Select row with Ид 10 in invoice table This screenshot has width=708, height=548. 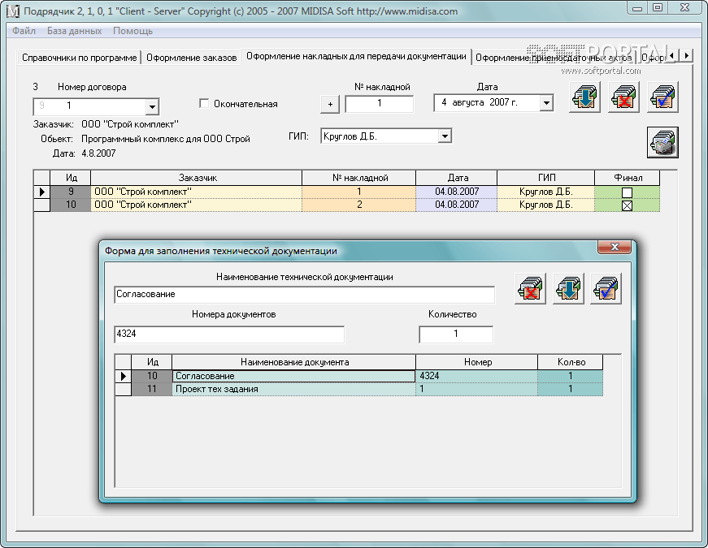pos(347,205)
